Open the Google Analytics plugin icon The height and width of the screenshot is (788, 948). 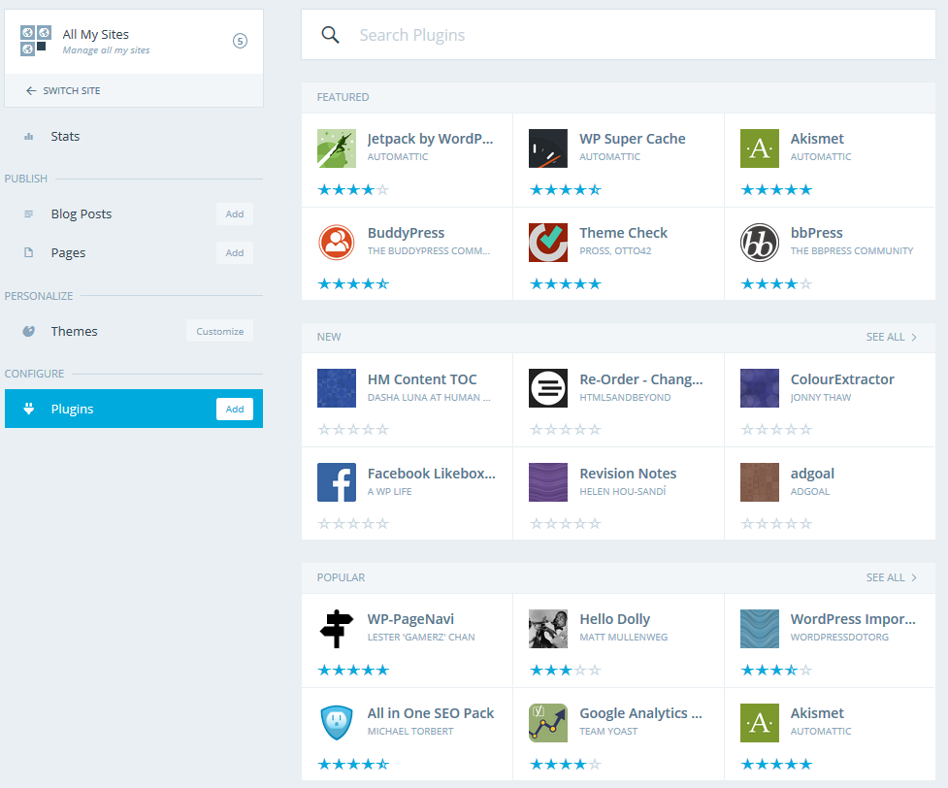click(x=548, y=723)
